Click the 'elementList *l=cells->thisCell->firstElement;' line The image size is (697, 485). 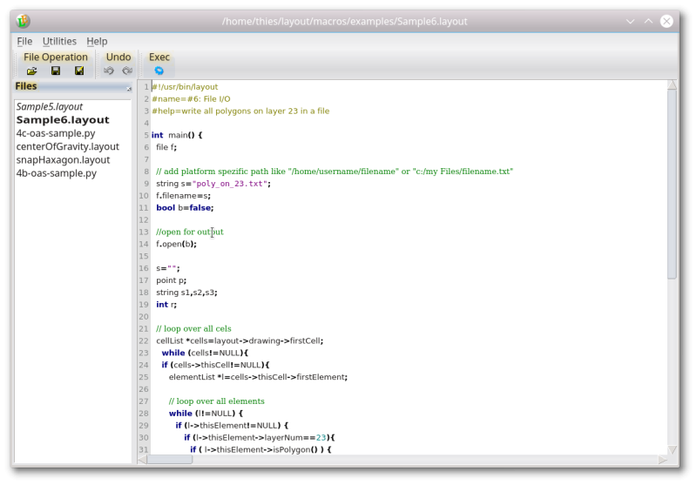pyautogui.click(x=258, y=377)
